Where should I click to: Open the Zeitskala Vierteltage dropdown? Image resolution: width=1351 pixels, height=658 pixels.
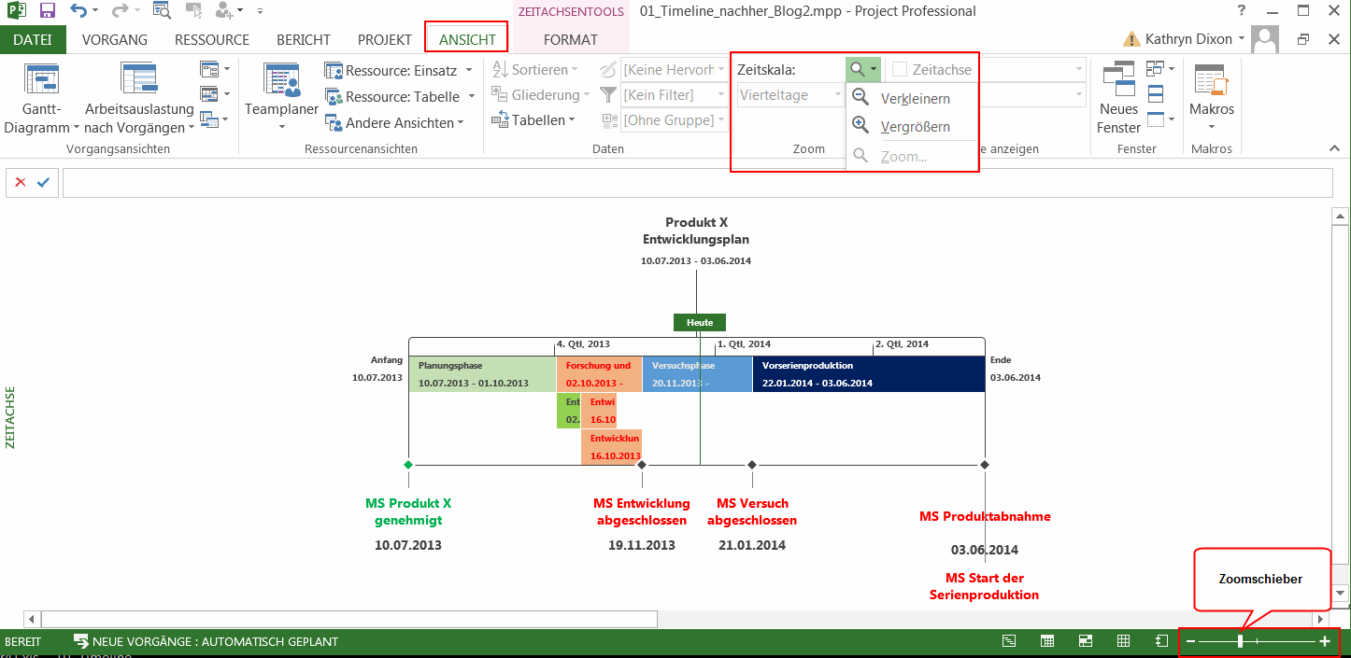click(790, 95)
